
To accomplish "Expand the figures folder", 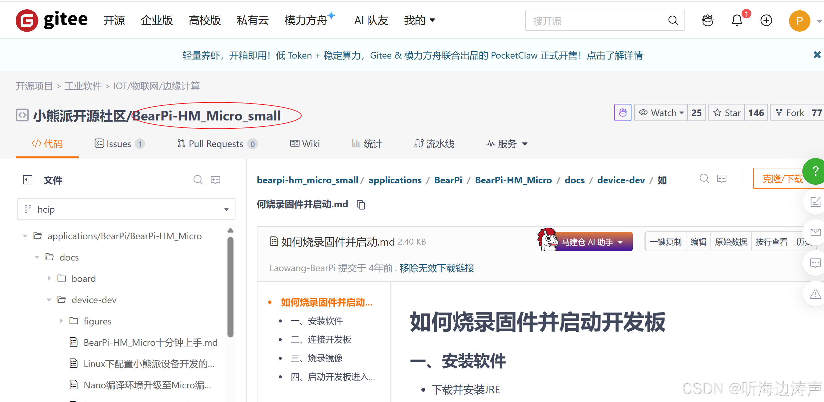I will (61, 321).
